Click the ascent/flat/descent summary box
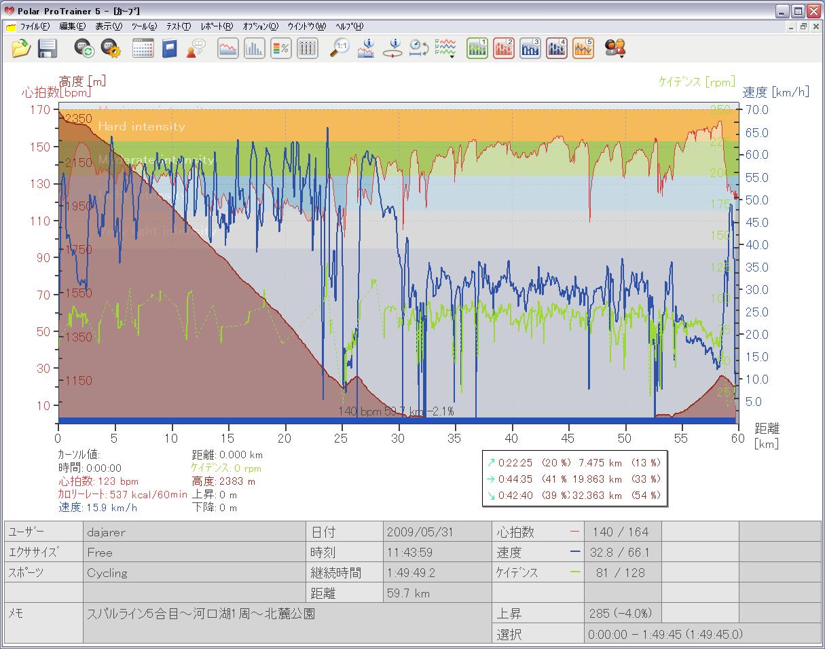Screen dimensions: 825x649 (574, 479)
